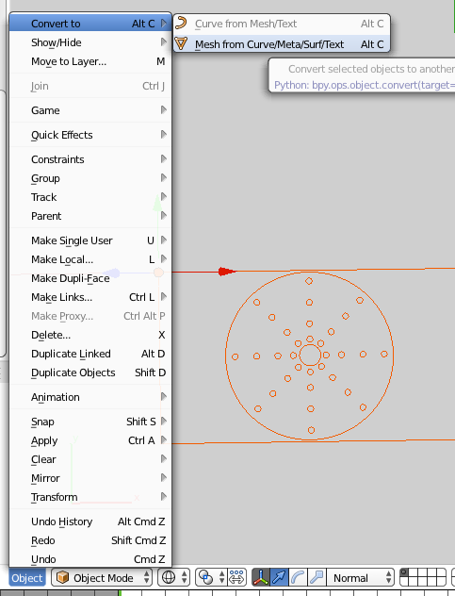This screenshot has width=455, height=596.
Task: Expand the Track submenu
Action: [x=90, y=197]
